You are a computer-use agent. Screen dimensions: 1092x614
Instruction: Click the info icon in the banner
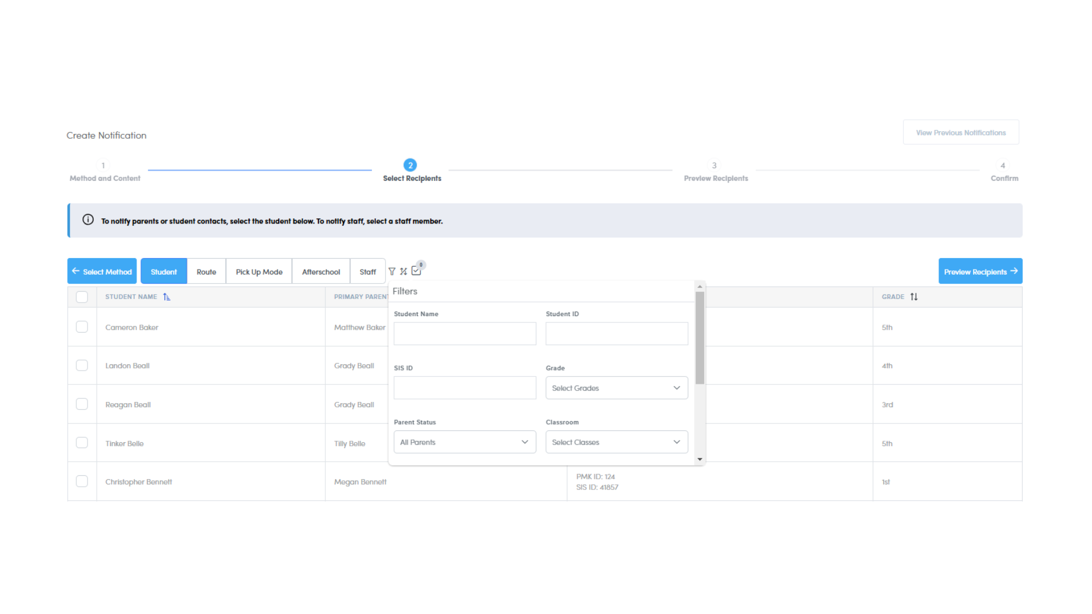[88, 220]
